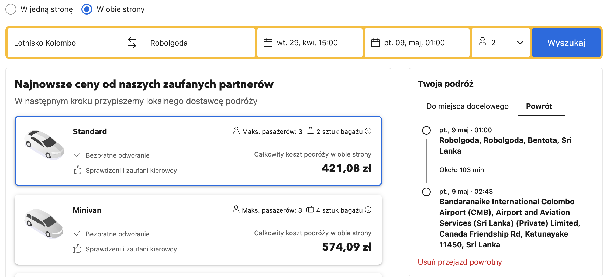Viewport: 614px width, 277px height.
Task: Expand the passengers dropdown chevron
Action: tap(520, 43)
